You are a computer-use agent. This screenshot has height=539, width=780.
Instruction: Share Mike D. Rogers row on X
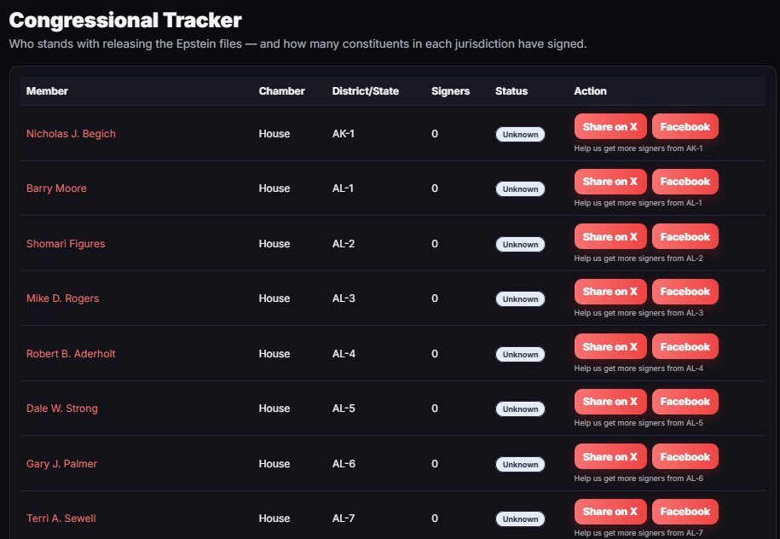(610, 292)
